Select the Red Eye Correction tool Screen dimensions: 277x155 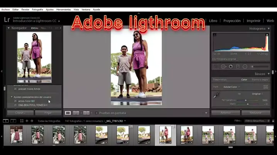[231, 67]
